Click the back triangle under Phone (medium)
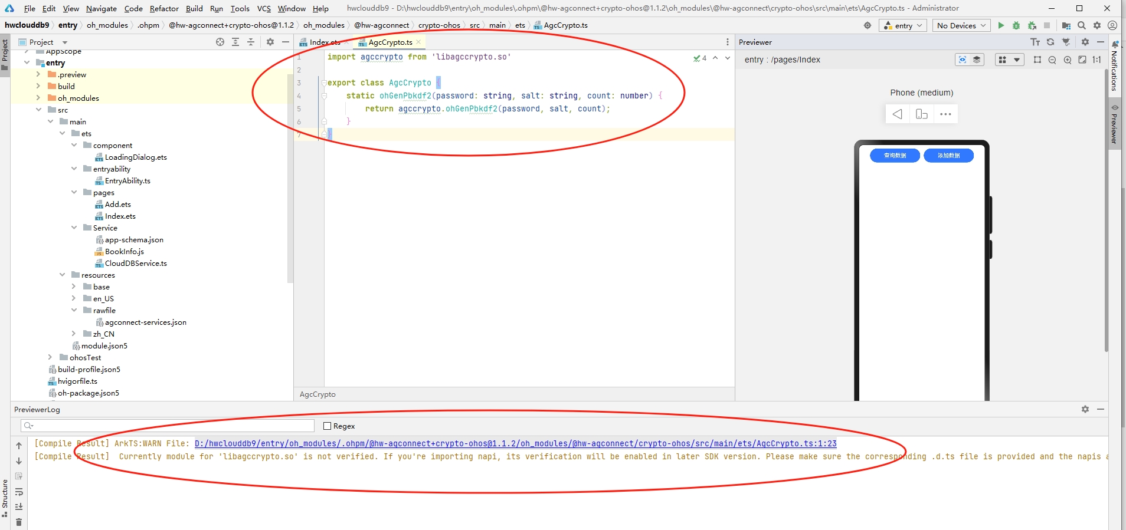1126x530 pixels. (x=897, y=114)
